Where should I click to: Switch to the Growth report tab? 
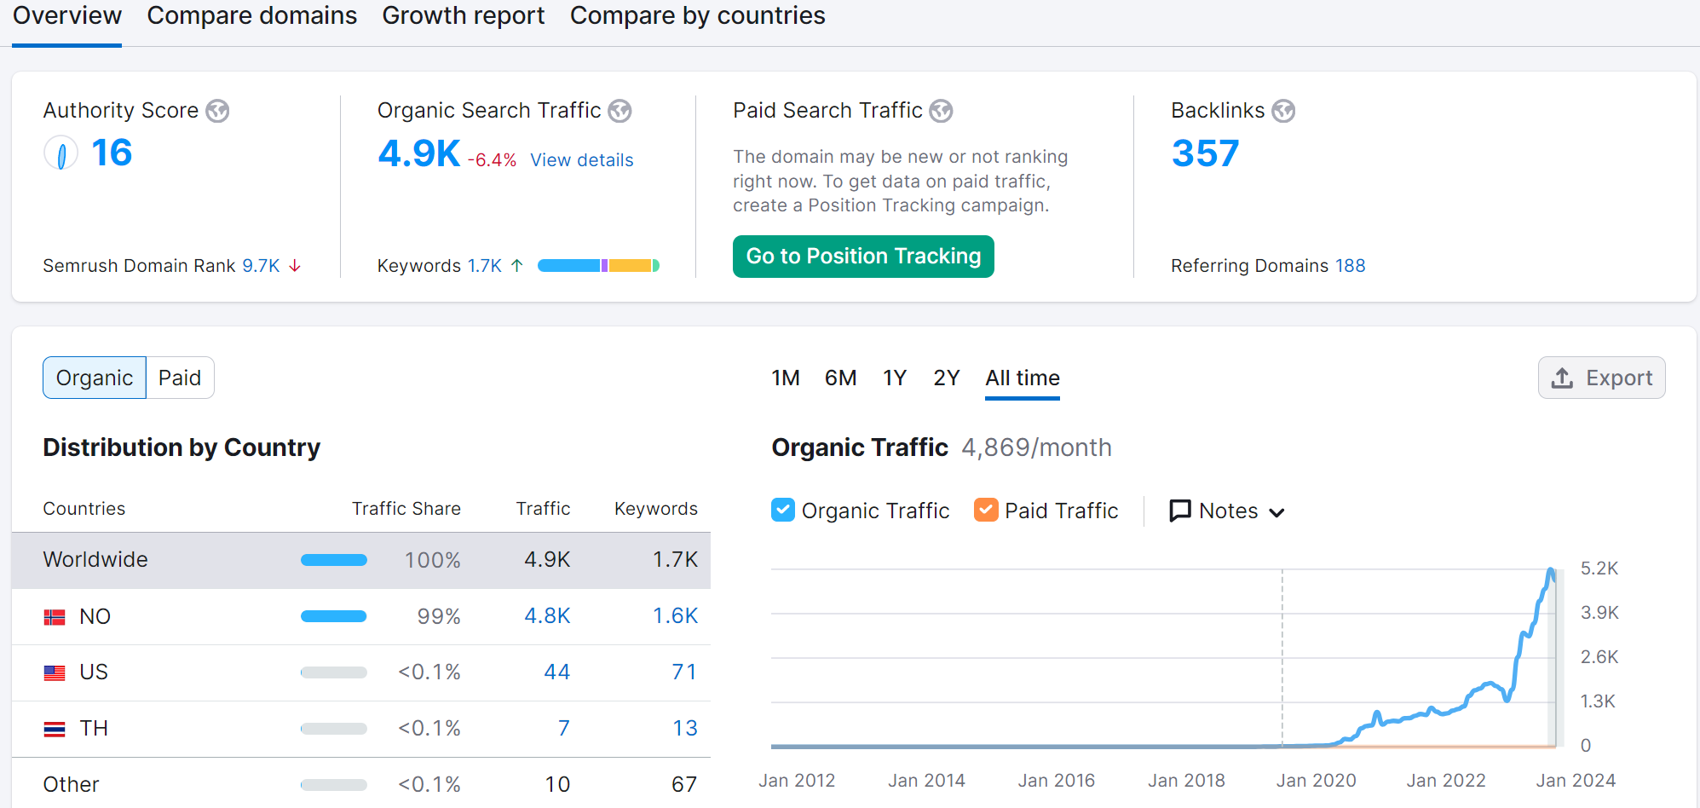pos(464,15)
